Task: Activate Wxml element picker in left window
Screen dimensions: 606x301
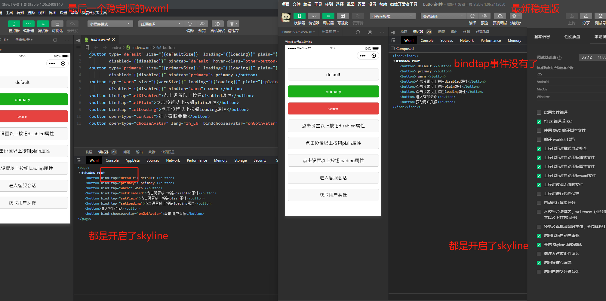Action: tap(79, 160)
